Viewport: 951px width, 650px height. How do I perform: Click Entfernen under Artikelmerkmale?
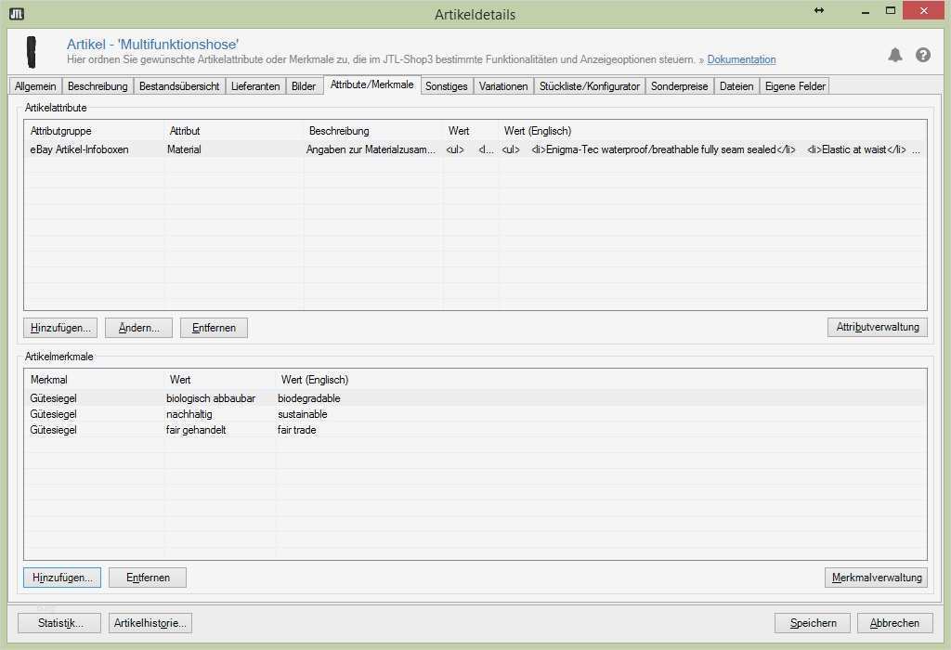(148, 578)
